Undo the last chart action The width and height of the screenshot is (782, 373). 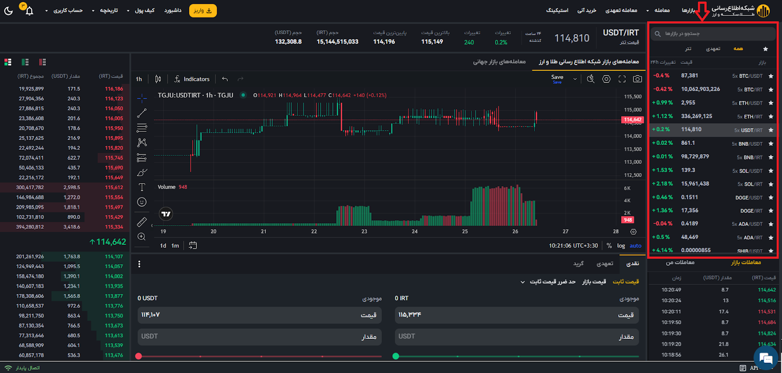225,79
